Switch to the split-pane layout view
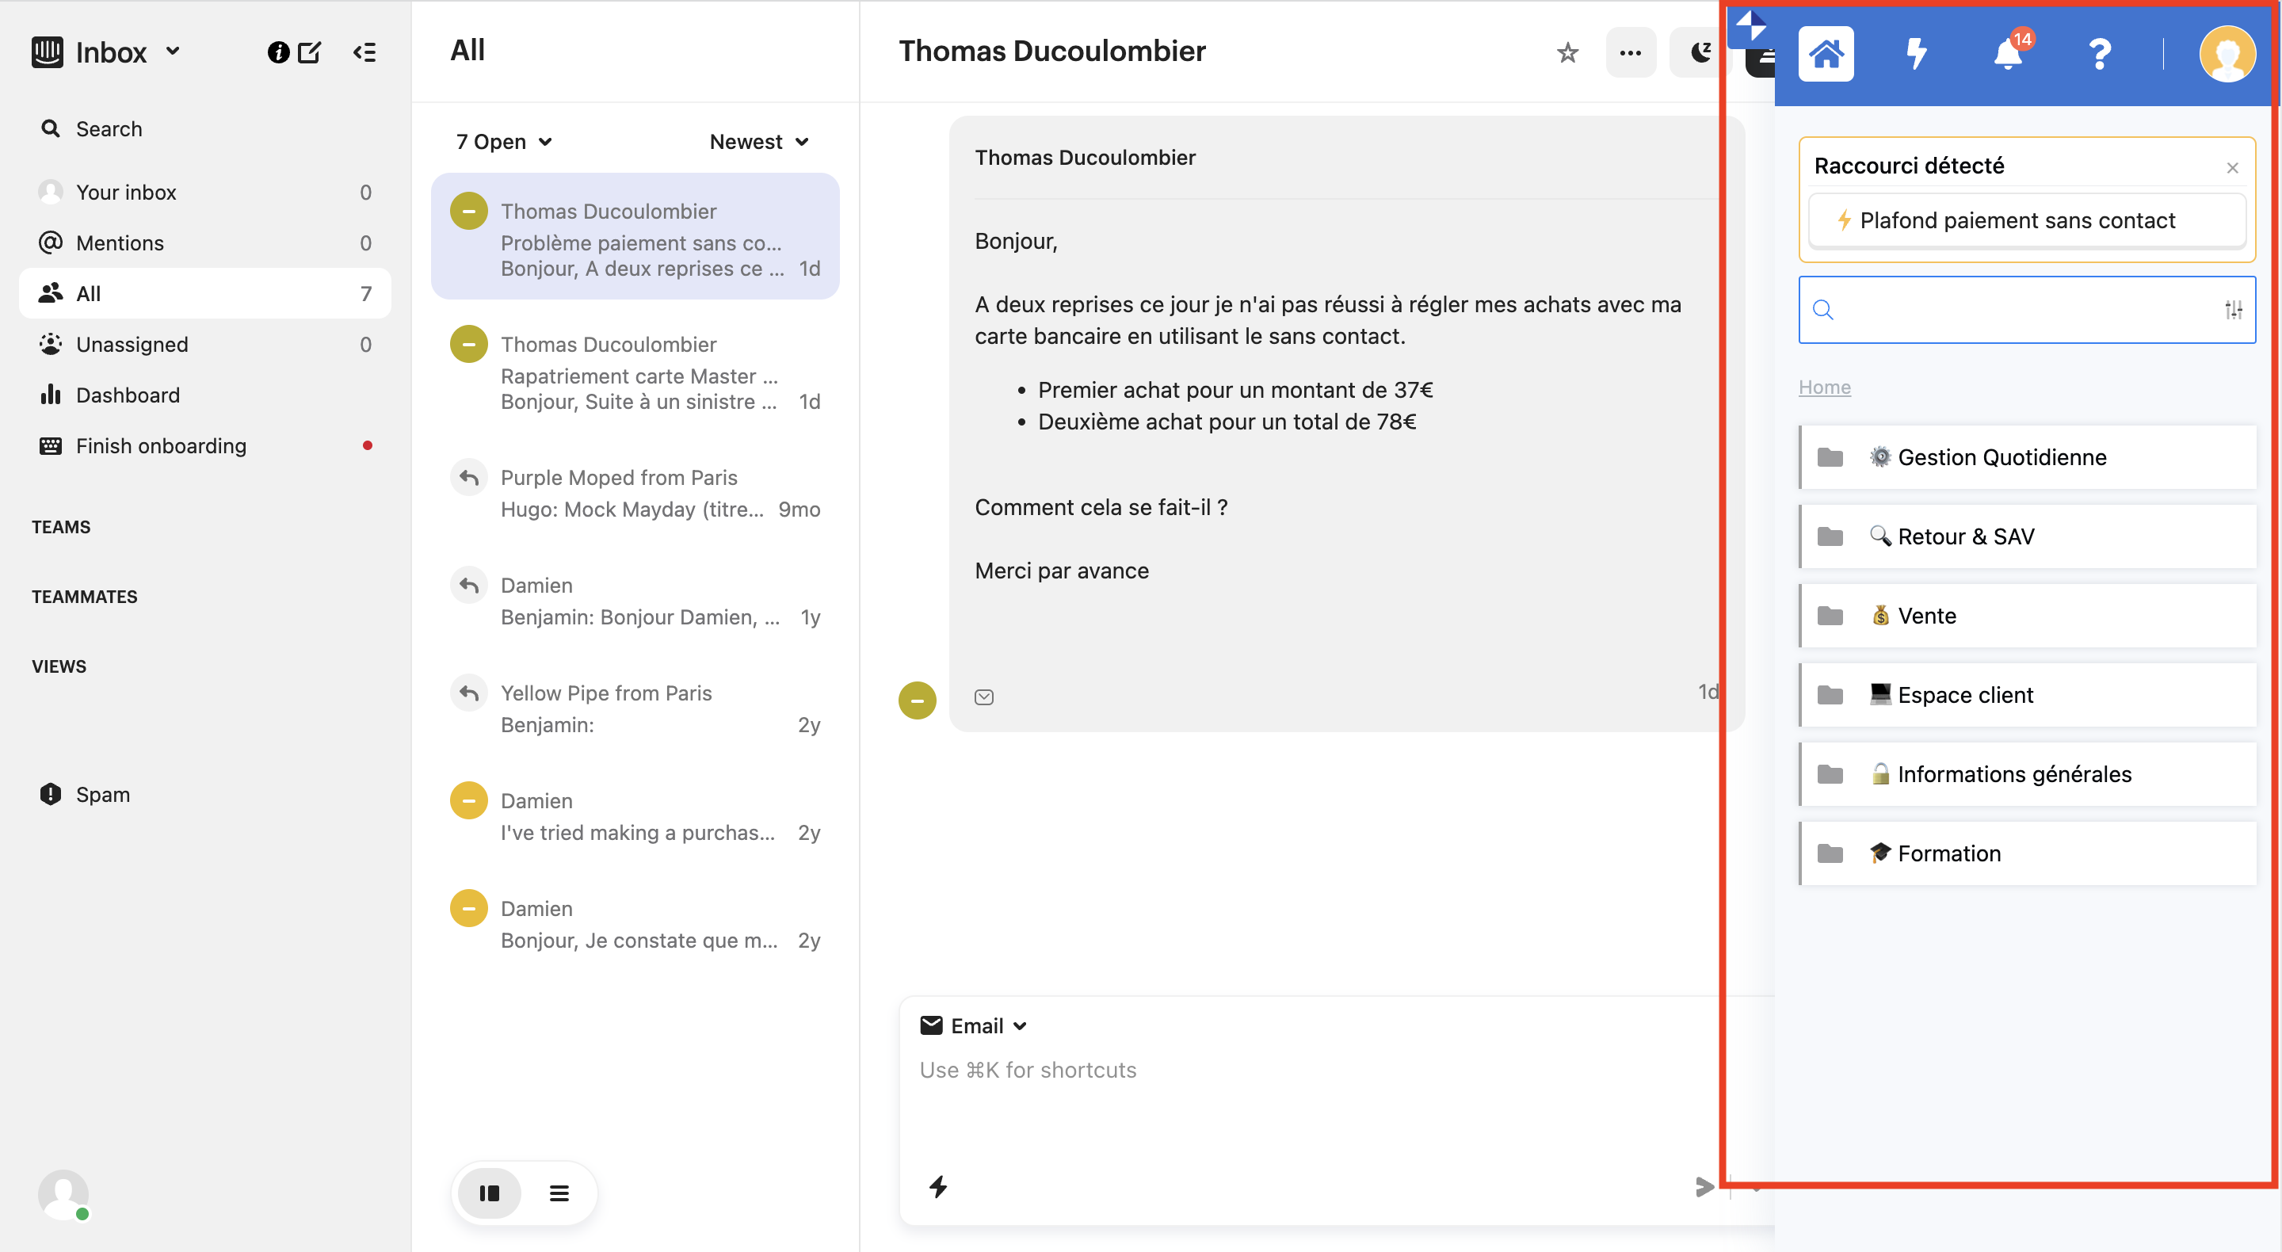This screenshot has height=1252, width=2282. coord(489,1193)
